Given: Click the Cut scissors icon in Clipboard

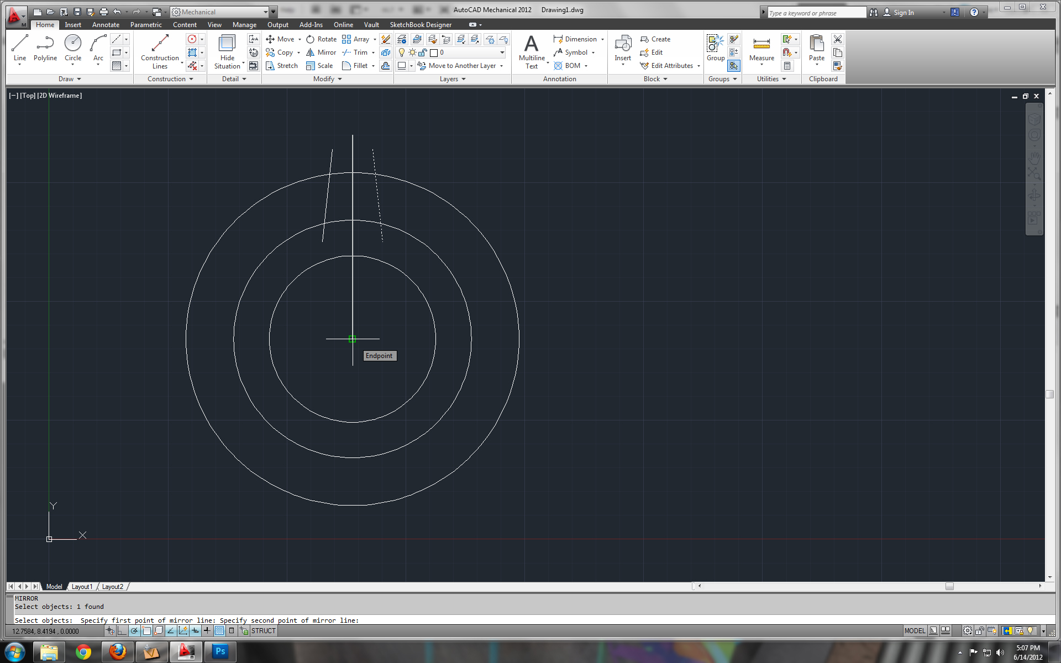Looking at the screenshot, I should click(x=838, y=39).
